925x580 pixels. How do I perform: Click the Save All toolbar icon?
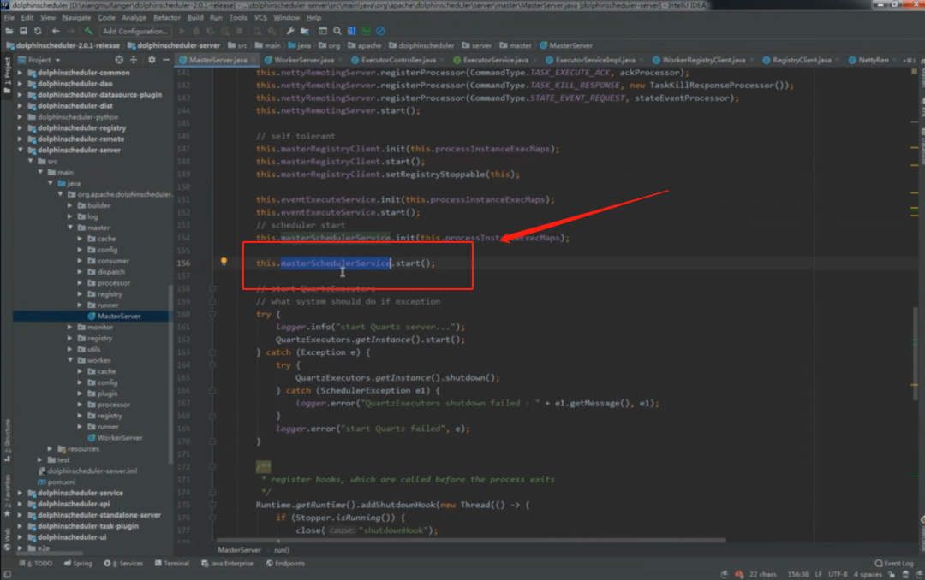click(24, 32)
